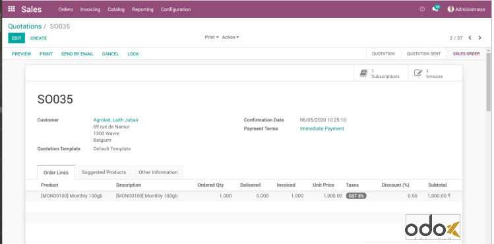This screenshot has width=494, height=244.
Task: Click the Delivered column header
Action: click(x=250, y=185)
